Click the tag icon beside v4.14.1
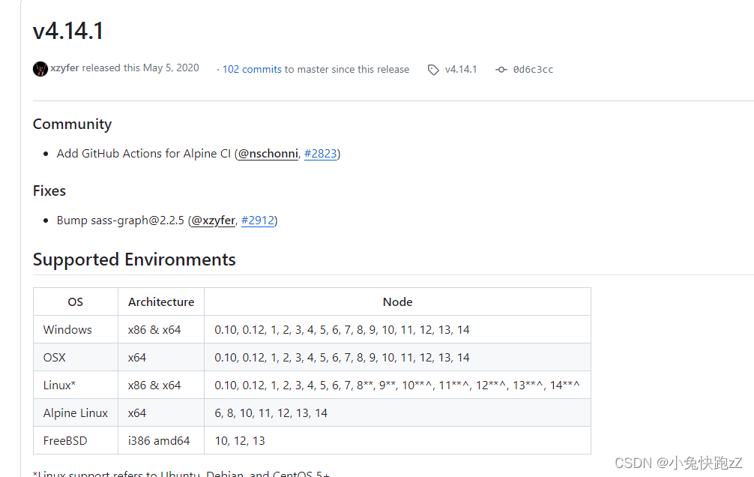This screenshot has height=477, width=754. tap(433, 70)
